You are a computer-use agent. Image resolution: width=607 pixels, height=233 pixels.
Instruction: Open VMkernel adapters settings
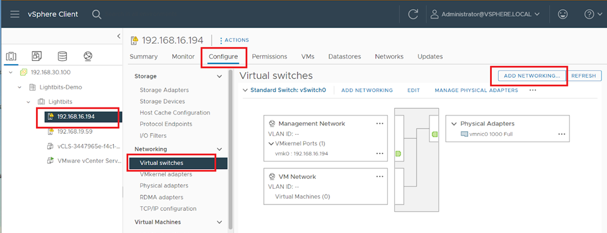[x=166, y=174]
